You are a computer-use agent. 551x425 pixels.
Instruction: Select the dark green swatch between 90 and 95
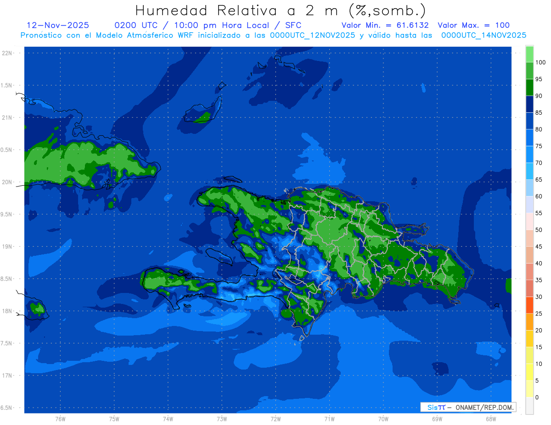coord(529,88)
